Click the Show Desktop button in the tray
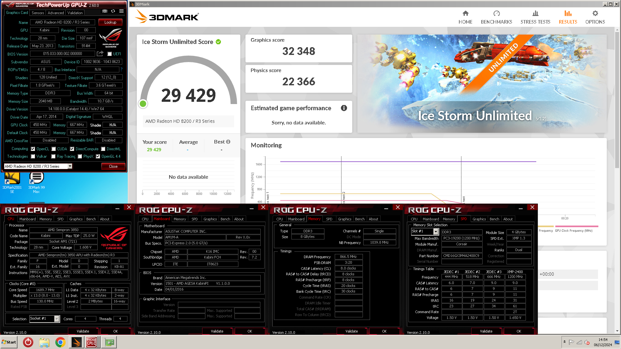This screenshot has height=349, width=621. (617, 342)
